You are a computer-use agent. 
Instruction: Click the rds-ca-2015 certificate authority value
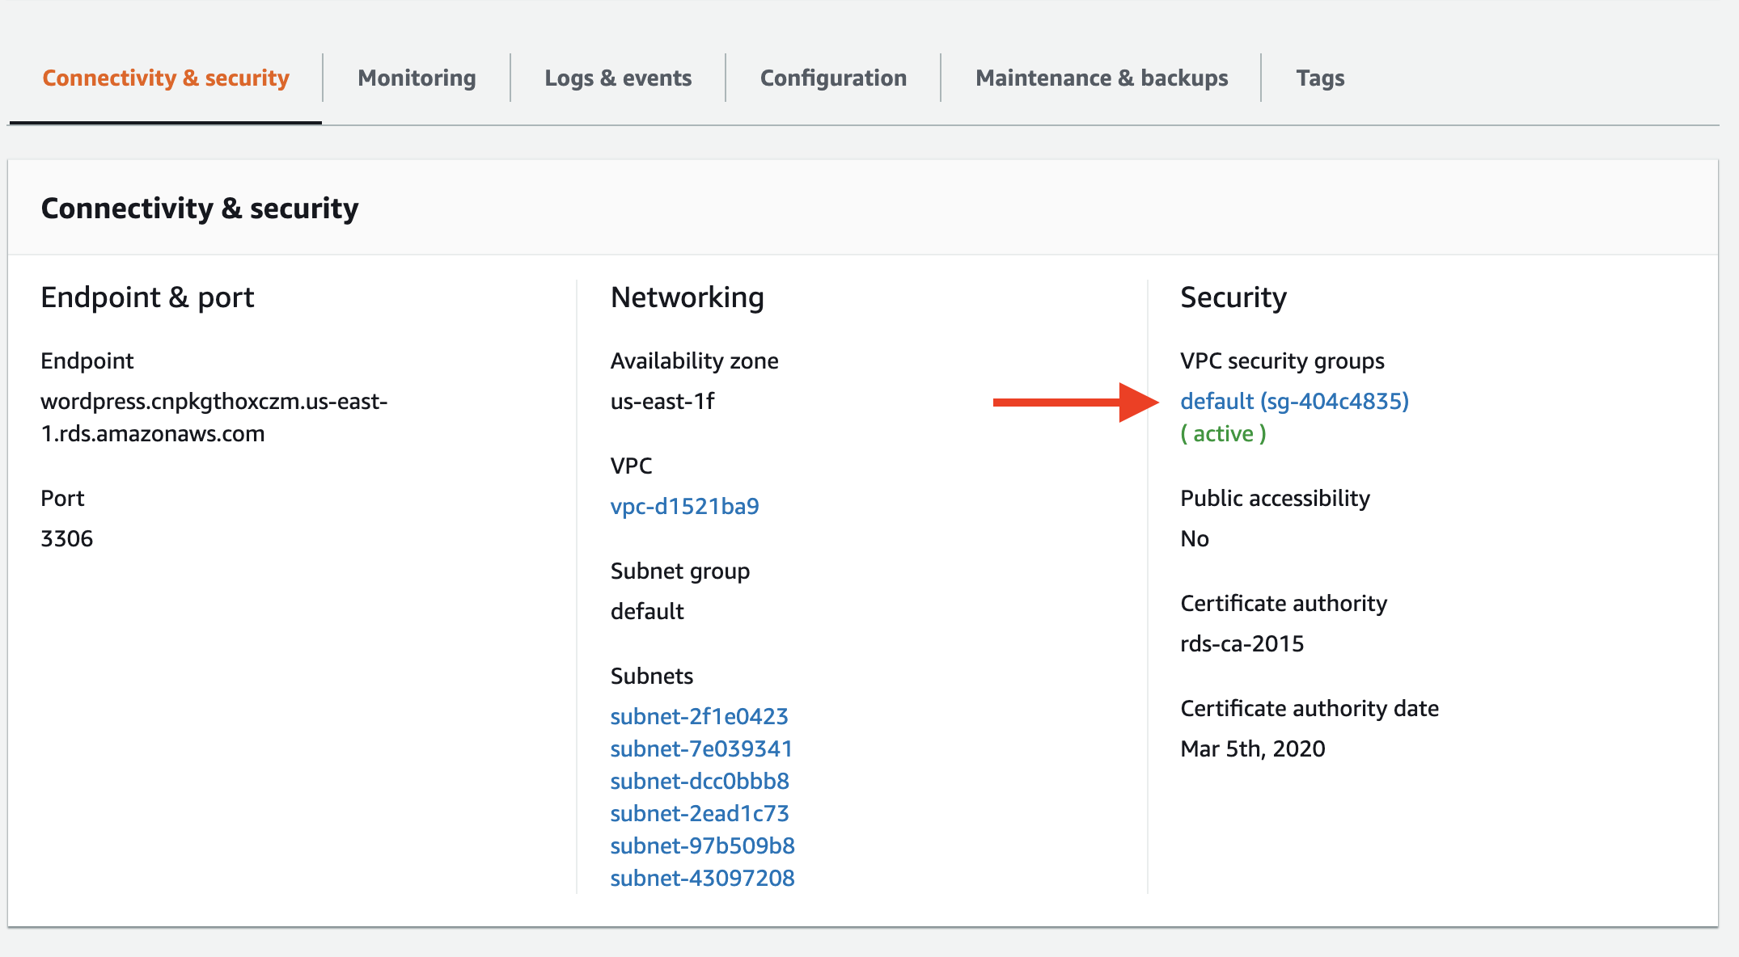pos(1242,643)
